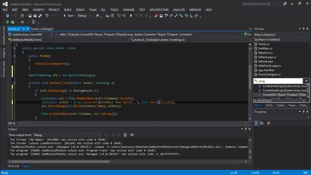Screen dimensions: 311x175
Task: Click the Clear All icon in Output toolbar
Action: [x=125, y=135]
